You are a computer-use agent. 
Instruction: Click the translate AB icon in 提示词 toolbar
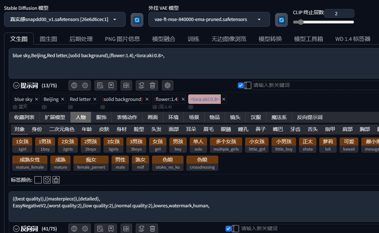[126, 85]
